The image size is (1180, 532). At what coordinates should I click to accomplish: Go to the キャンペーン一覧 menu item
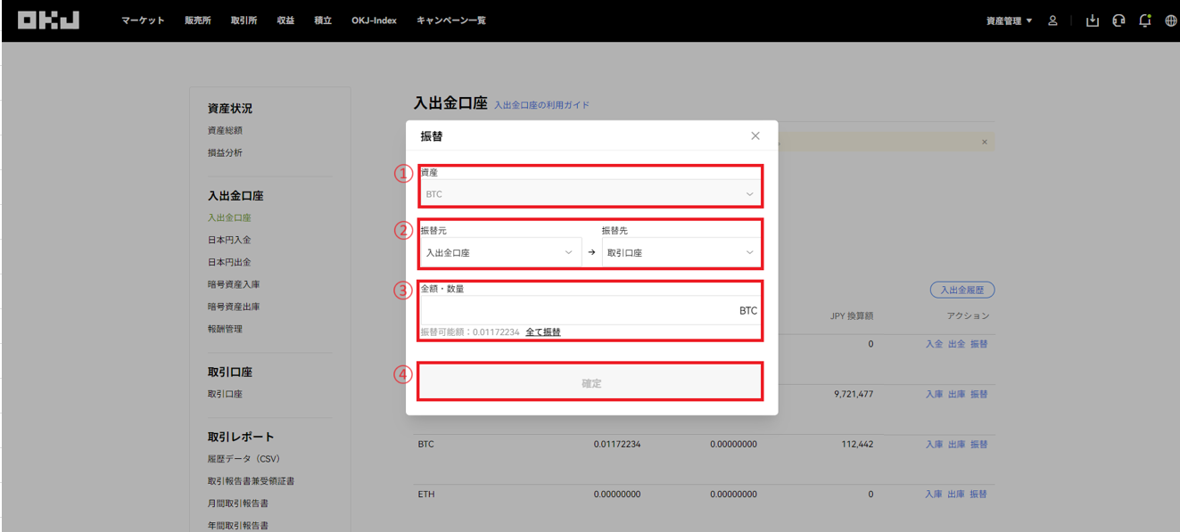[x=451, y=20]
